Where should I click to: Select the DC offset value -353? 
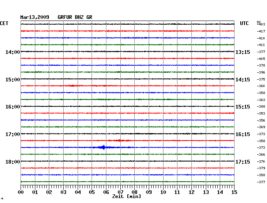[x=261, y=113]
